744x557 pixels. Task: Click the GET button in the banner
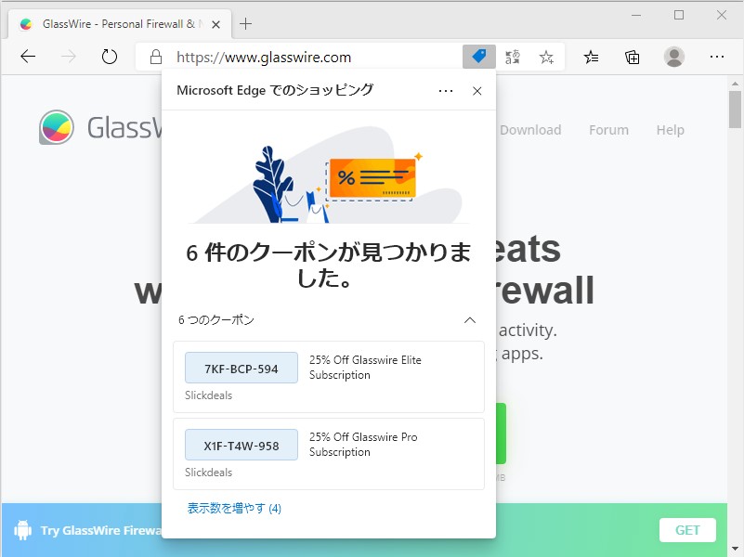pos(686,530)
